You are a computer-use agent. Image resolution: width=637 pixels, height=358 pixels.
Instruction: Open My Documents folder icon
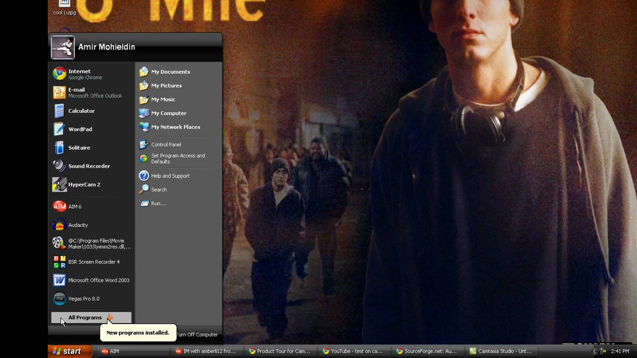[144, 72]
